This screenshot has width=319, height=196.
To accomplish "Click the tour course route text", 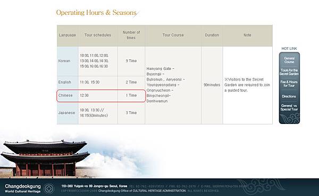I will (165, 85).
